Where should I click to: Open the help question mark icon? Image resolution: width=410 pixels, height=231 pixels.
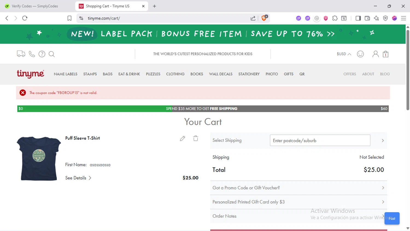tap(42, 54)
